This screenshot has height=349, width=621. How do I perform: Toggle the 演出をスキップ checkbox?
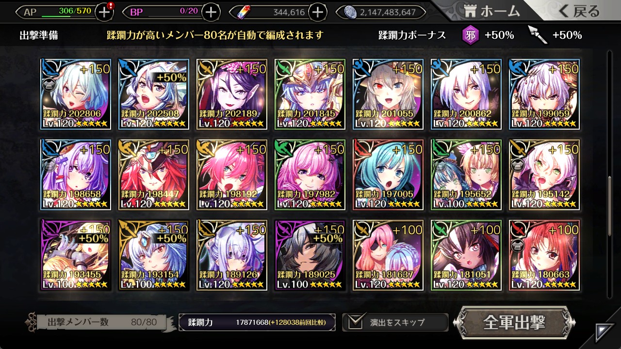[x=356, y=322]
